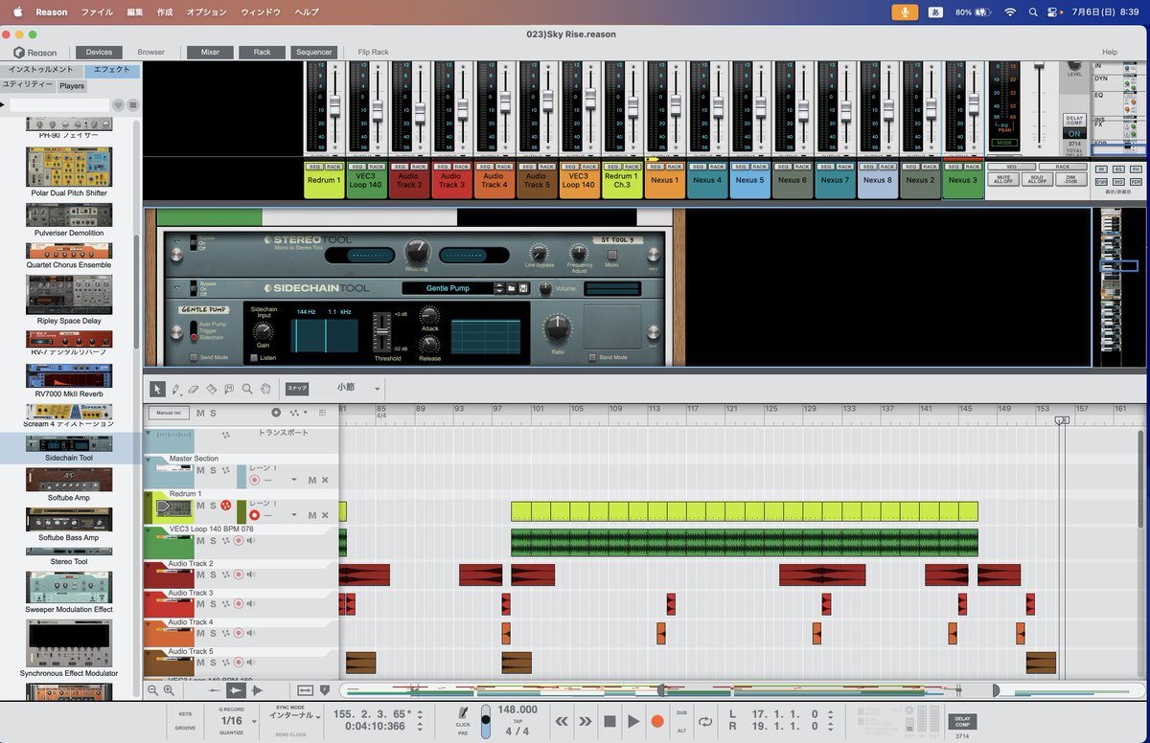The width and height of the screenshot is (1150, 743).
Task: Select the Razor tool
Action: (x=212, y=389)
